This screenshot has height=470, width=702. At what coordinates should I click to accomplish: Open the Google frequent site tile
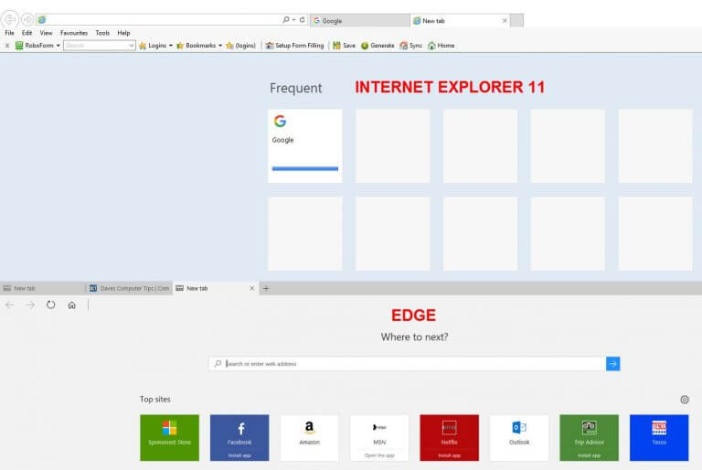click(x=305, y=145)
